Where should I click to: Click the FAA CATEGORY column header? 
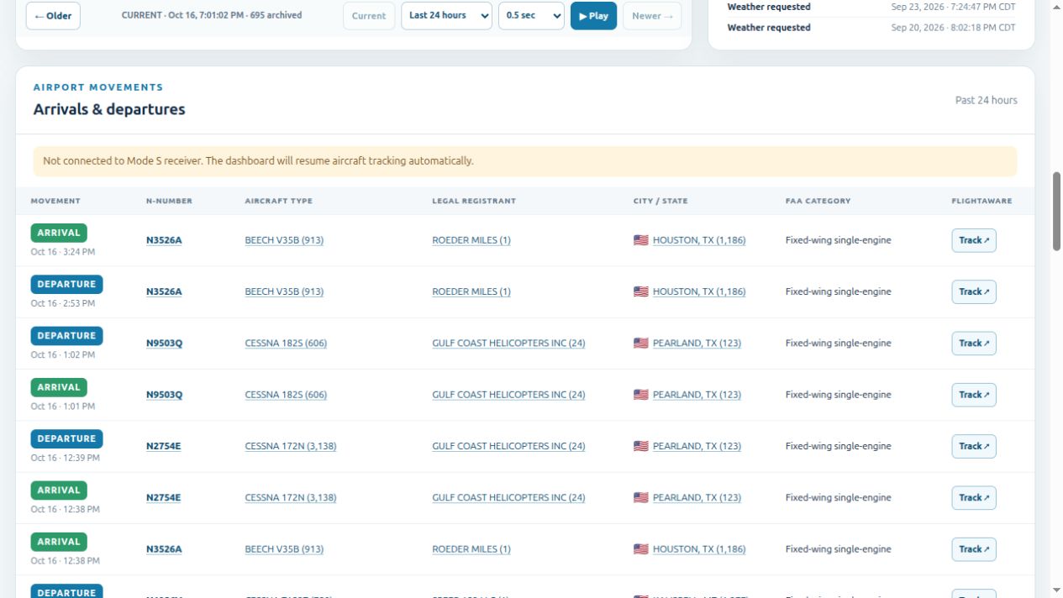[x=818, y=201]
